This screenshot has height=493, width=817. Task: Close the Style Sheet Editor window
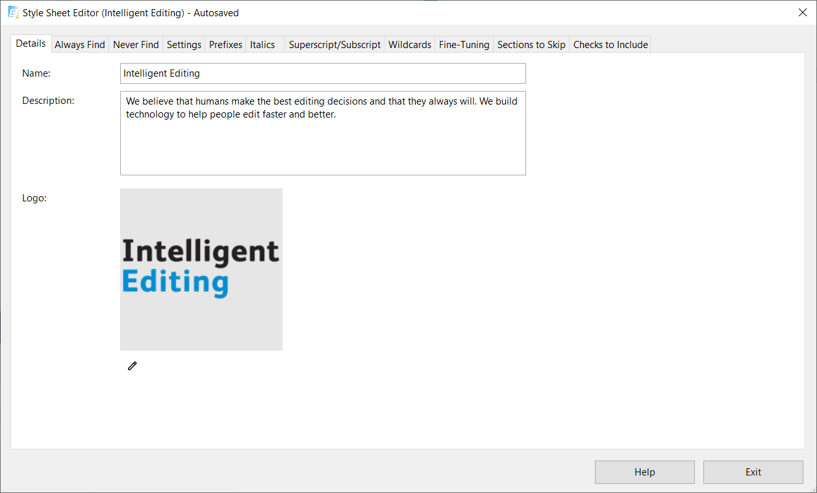point(802,12)
